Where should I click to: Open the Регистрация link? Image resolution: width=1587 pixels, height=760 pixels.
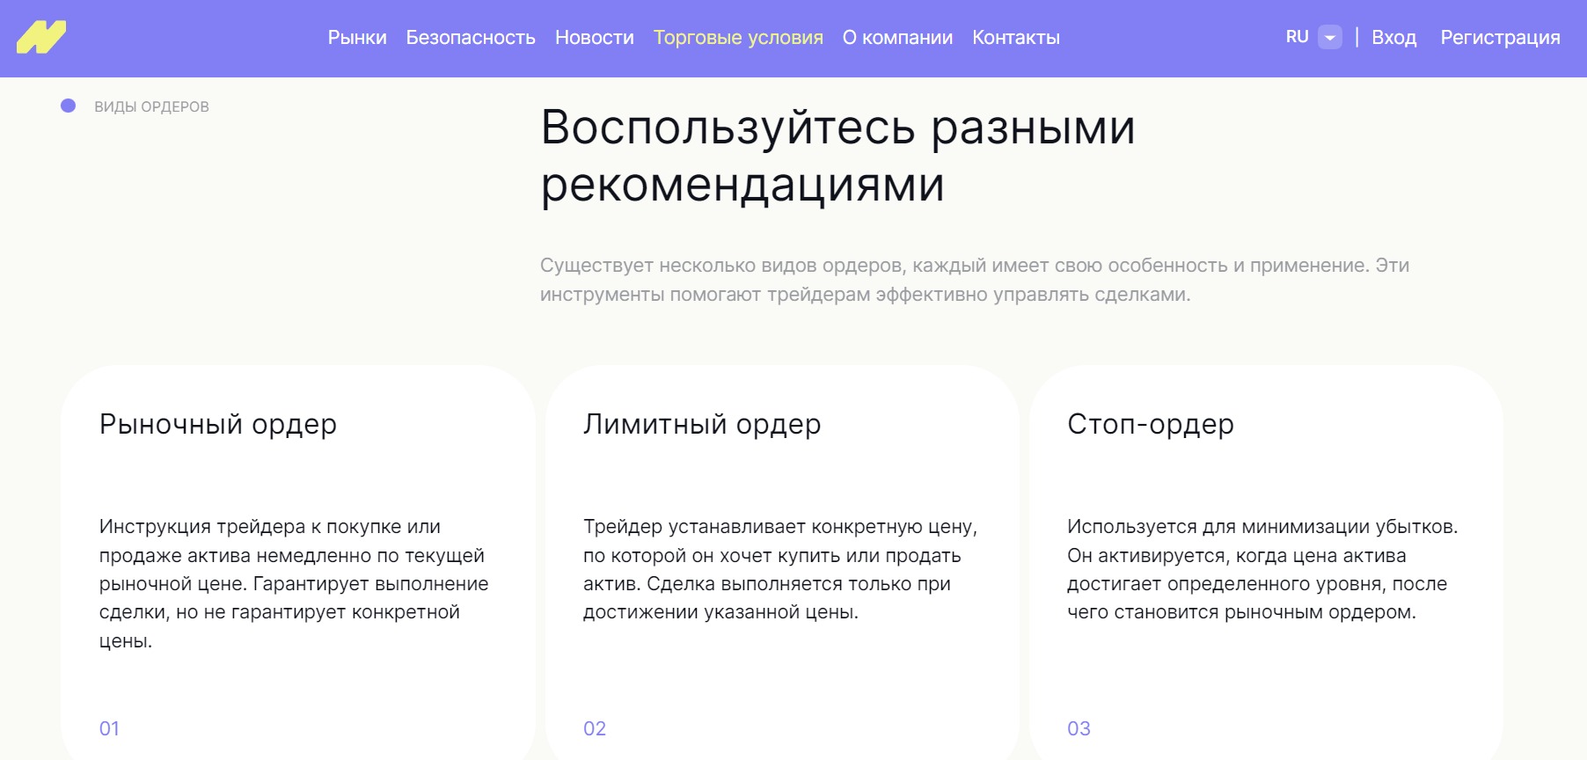pos(1500,38)
